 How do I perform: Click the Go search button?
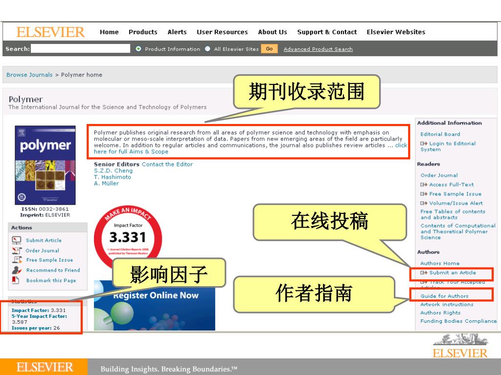(270, 49)
